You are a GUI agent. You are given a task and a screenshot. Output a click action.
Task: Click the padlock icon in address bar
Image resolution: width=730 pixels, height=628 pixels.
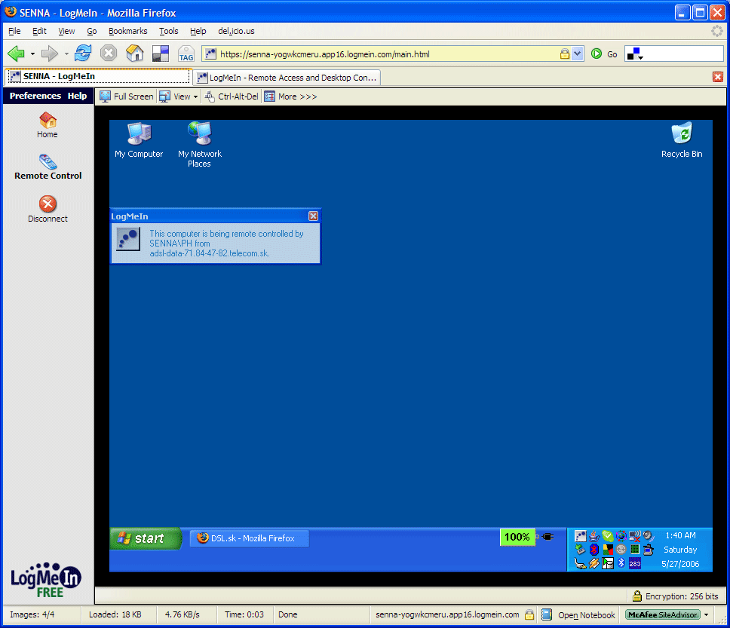pyautogui.click(x=564, y=54)
